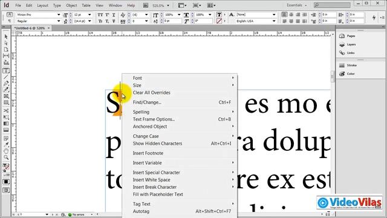Open the Change Case submenu
Image resolution: width=387 pixels, height=218 pixels.
(x=180, y=136)
